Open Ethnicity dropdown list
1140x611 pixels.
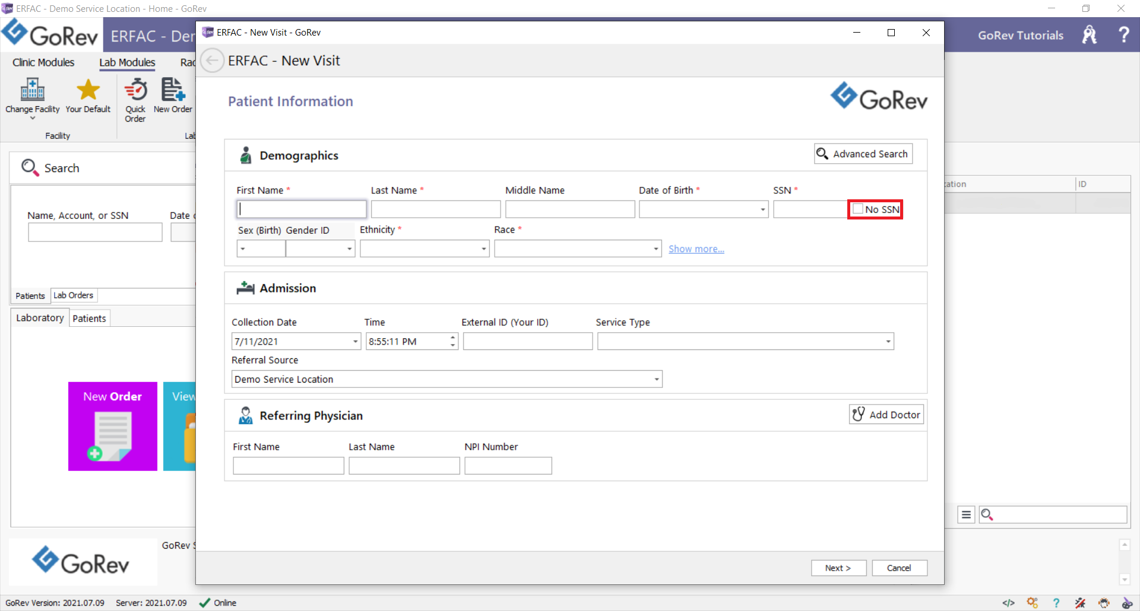tap(483, 249)
